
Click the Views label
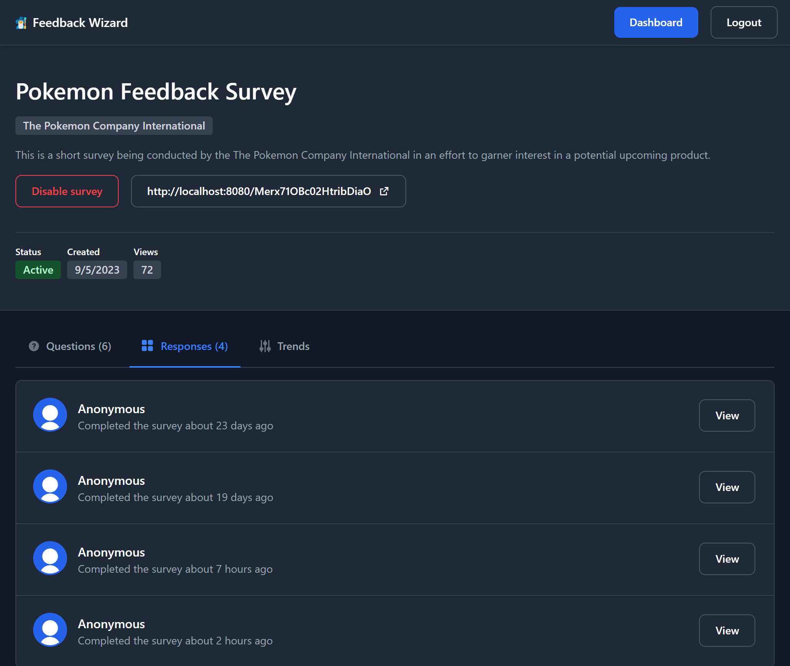[x=146, y=252]
